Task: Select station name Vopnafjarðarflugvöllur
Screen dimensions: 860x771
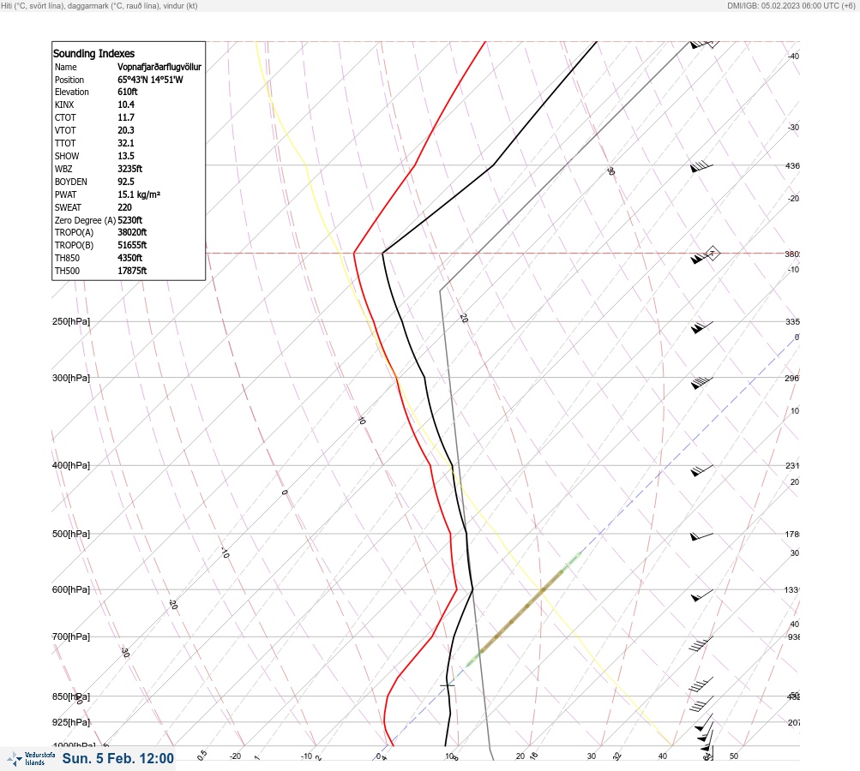Action: 159,67
